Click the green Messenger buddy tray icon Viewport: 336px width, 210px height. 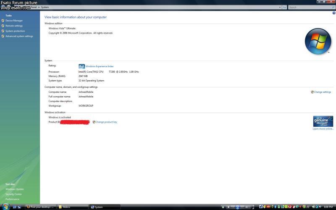click(279, 207)
